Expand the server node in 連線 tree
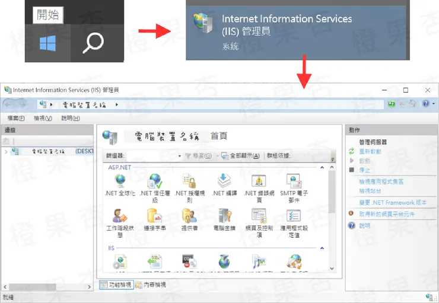 click(x=6, y=152)
